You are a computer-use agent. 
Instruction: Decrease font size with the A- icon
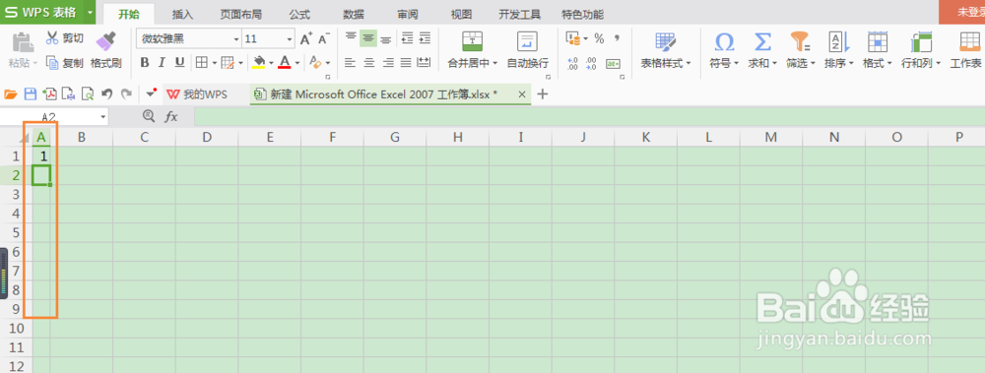(x=323, y=39)
